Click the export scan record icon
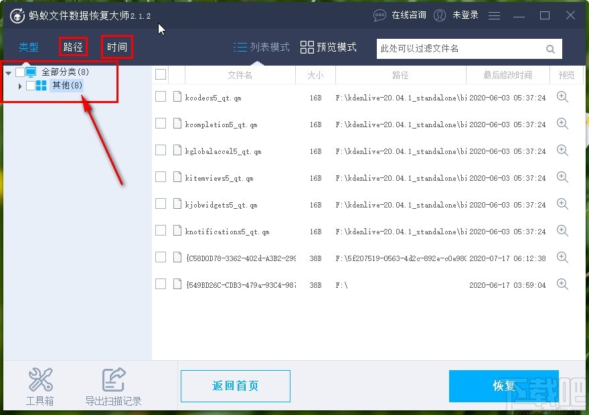This screenshot has width=589, height=415. pos(113,380)
